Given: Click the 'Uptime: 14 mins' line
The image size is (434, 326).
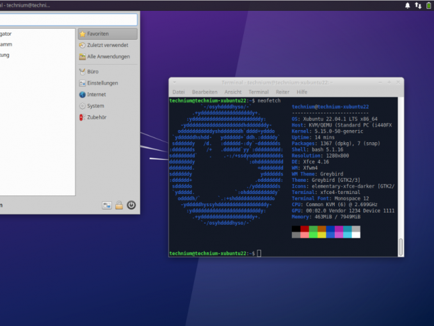Looking at the screenshot, I should click(313, 137).
